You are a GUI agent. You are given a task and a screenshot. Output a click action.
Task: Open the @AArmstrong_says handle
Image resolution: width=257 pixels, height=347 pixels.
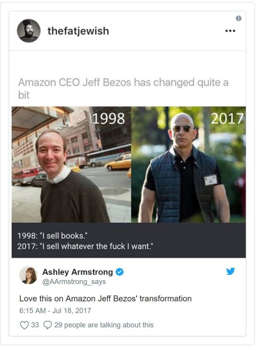(74, 282)
